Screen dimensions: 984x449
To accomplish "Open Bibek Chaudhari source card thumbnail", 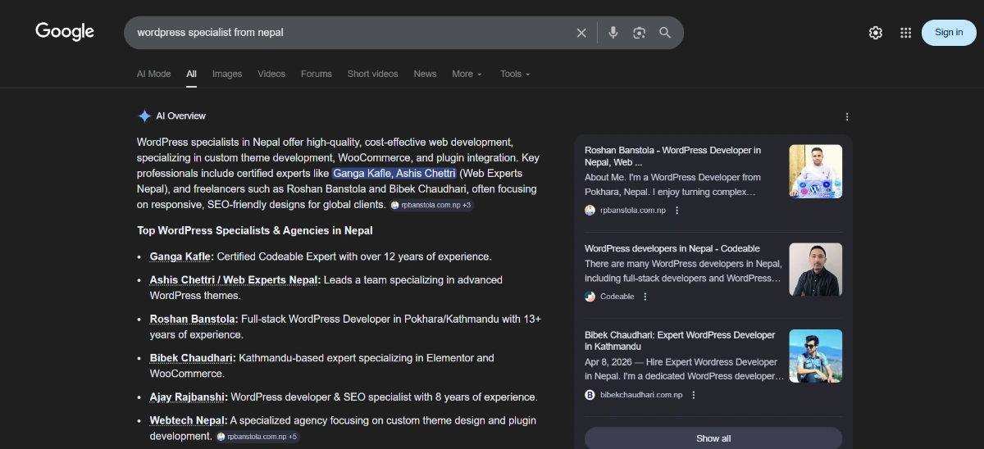I will click(x=815, y=356).
